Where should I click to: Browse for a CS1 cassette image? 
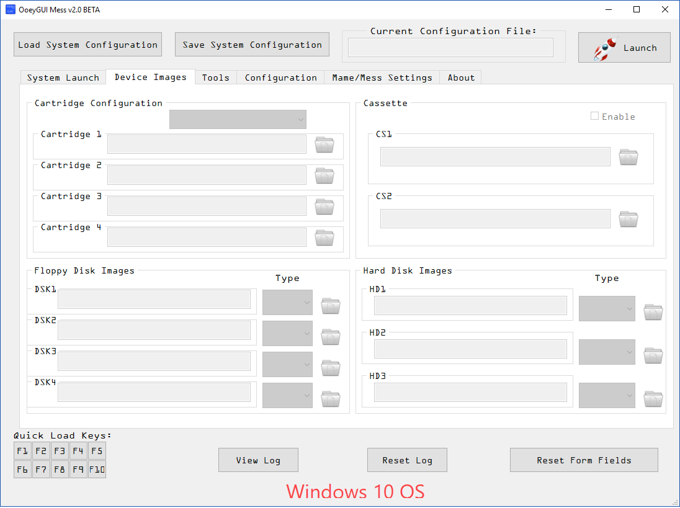629,157
